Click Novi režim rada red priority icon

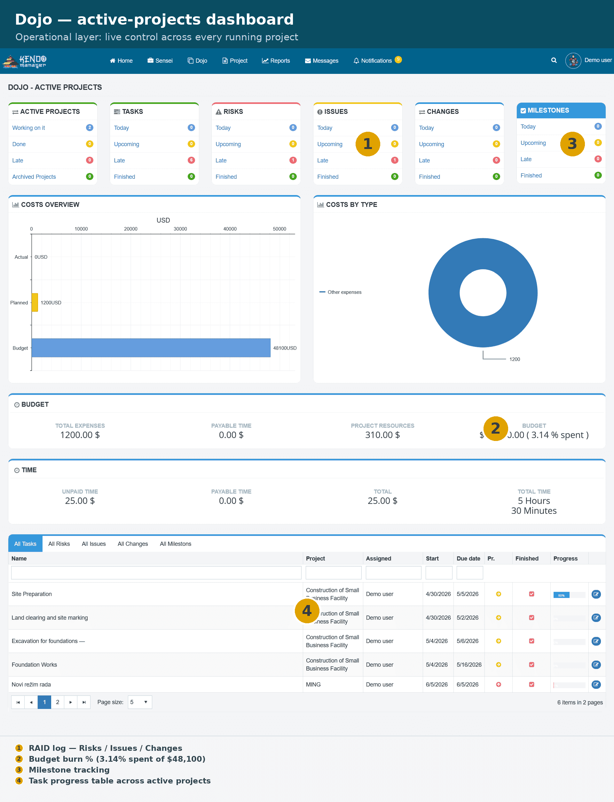pyautogui.click(x=498, y=684)
